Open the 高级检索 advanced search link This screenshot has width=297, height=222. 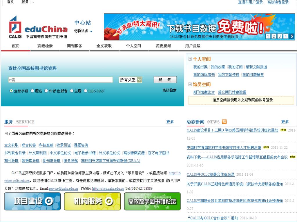click(x=169, y=90)
